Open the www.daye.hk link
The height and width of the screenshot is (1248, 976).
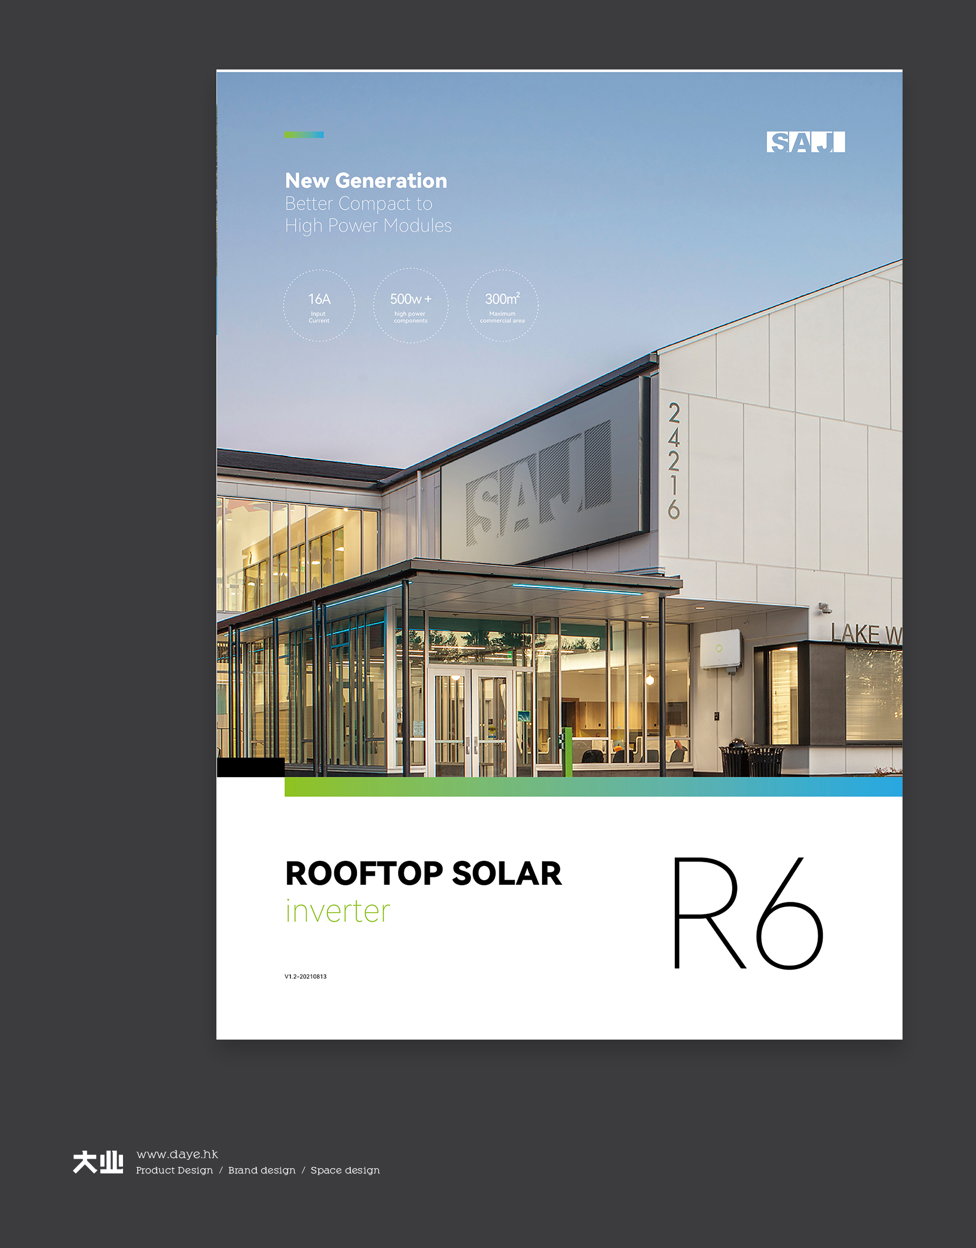(177, 1154)
